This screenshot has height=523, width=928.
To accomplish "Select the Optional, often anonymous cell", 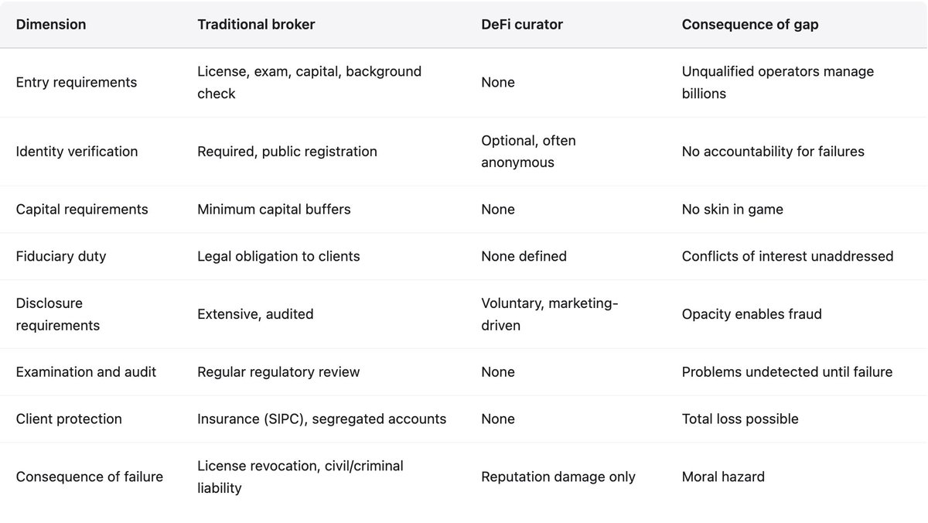I will coord(528,152).
